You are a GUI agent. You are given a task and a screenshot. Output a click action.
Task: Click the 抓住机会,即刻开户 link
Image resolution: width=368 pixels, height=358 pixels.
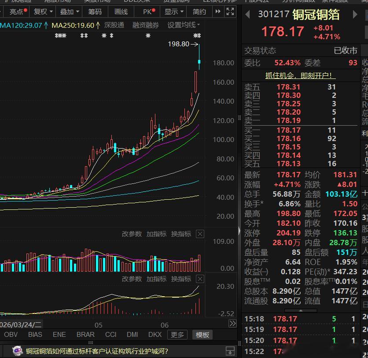300,75
